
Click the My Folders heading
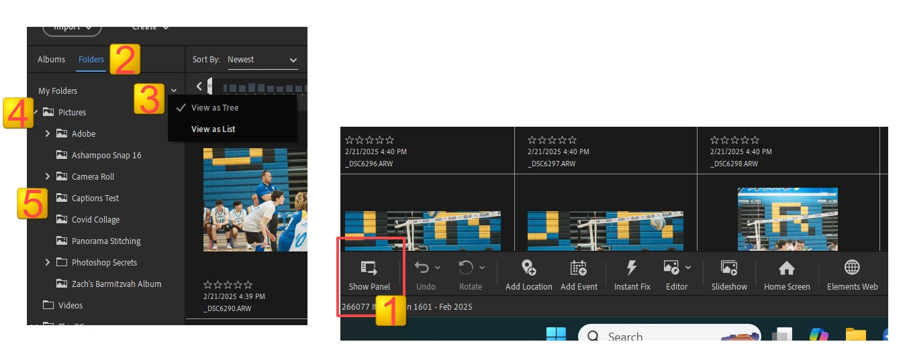[58, 91]
